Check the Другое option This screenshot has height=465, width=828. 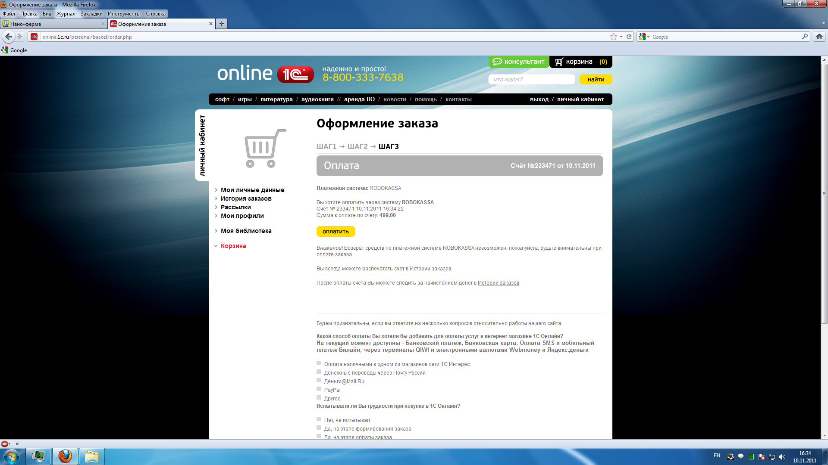point(319,397)
